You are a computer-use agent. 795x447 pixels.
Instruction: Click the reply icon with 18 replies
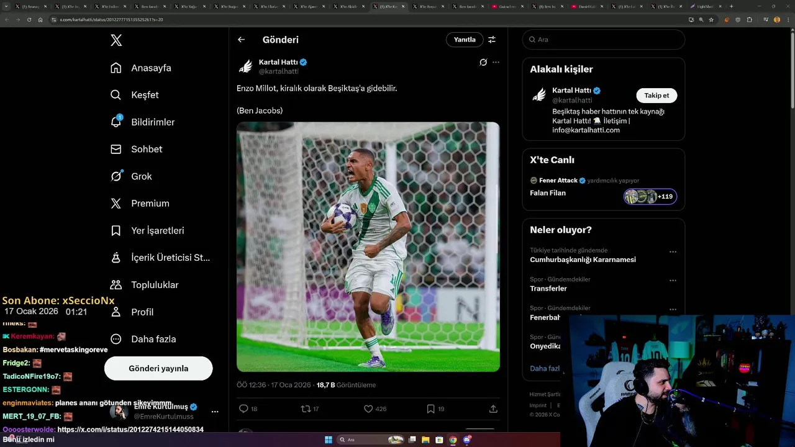[x=243, y=409]
